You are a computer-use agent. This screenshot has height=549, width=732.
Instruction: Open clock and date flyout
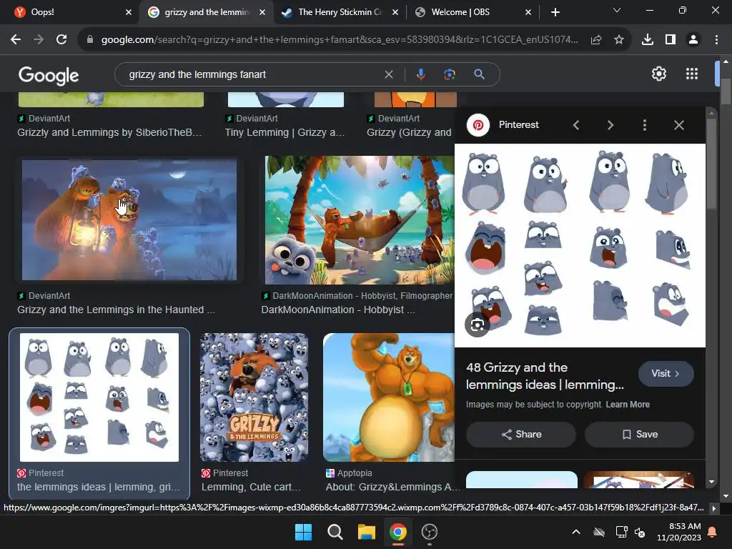coord(679,532)
